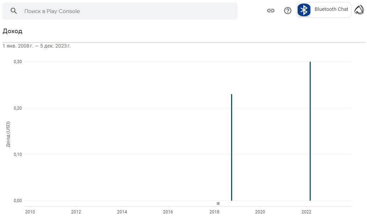The width and height of the screenshot is (367, 219).
Task: Click the '2012' x-axis label
Action: [x=76, y=212]
